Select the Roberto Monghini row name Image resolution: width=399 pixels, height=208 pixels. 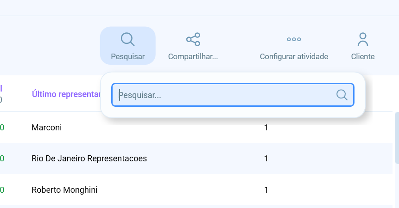(64, 190)
